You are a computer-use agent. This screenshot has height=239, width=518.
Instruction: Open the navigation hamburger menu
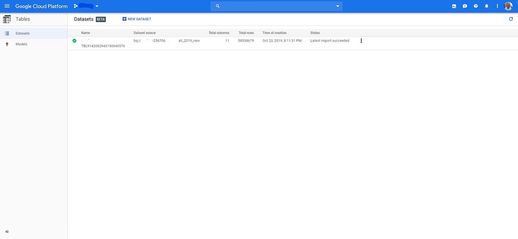tap(7, 6)
